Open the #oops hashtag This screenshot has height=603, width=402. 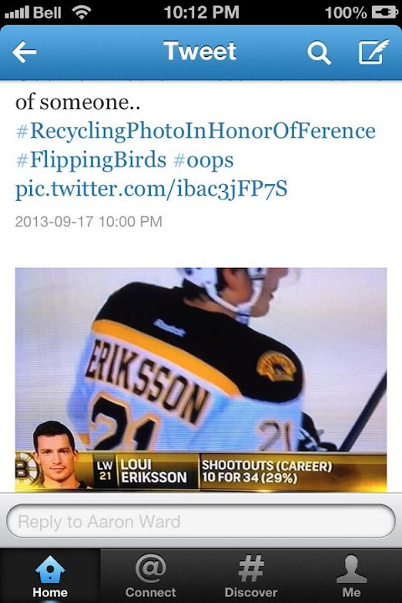point(204,161)
